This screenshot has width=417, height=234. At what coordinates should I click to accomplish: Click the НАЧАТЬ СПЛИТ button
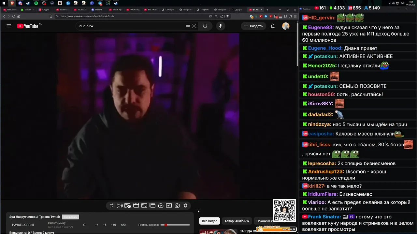pos(23,225)
